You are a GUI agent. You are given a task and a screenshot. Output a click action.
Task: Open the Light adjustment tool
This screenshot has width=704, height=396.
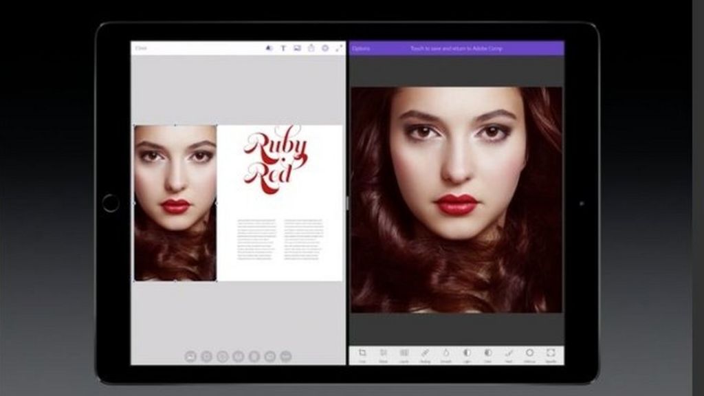click(467, 355)
